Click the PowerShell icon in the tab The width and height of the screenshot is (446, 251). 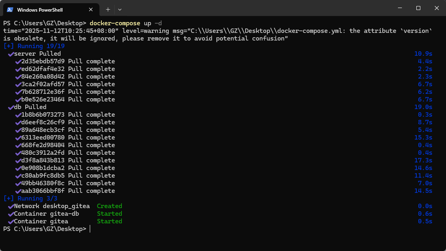click(x=10, y=10)
